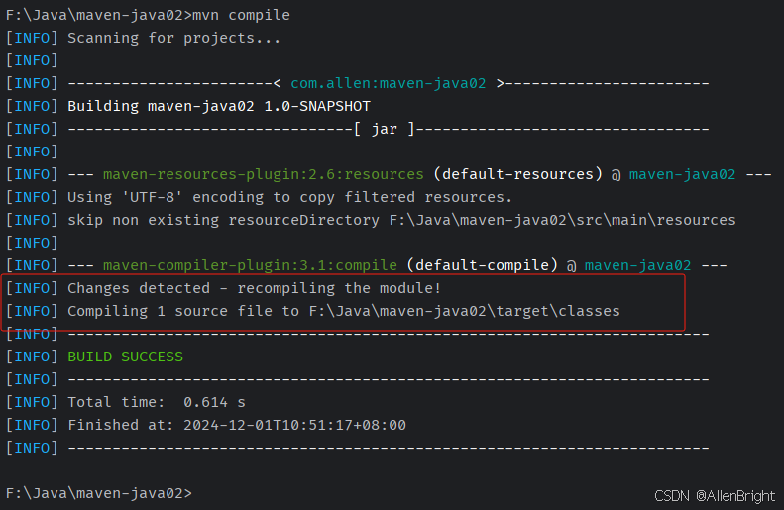Click the com.allen:maven-java02 artifact text

click(388, 83)
